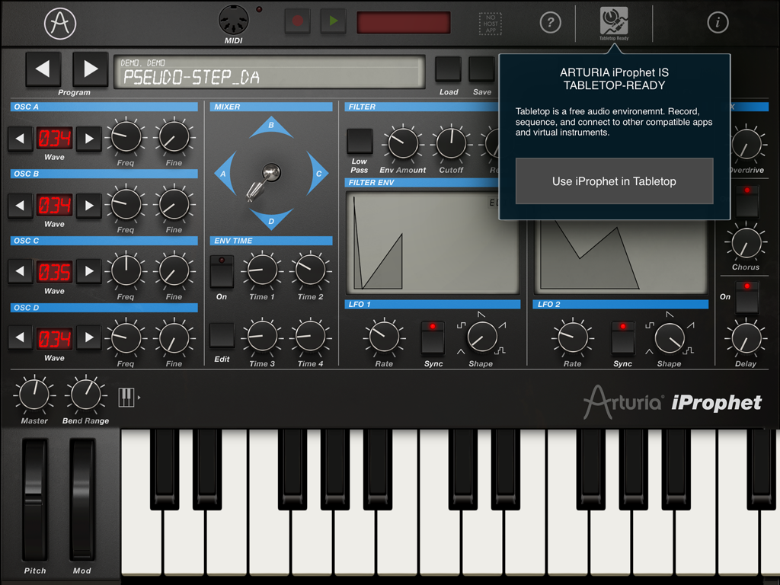780x585 pixels.
Task: Click the Mod wheel
Action: click(82, 499)
